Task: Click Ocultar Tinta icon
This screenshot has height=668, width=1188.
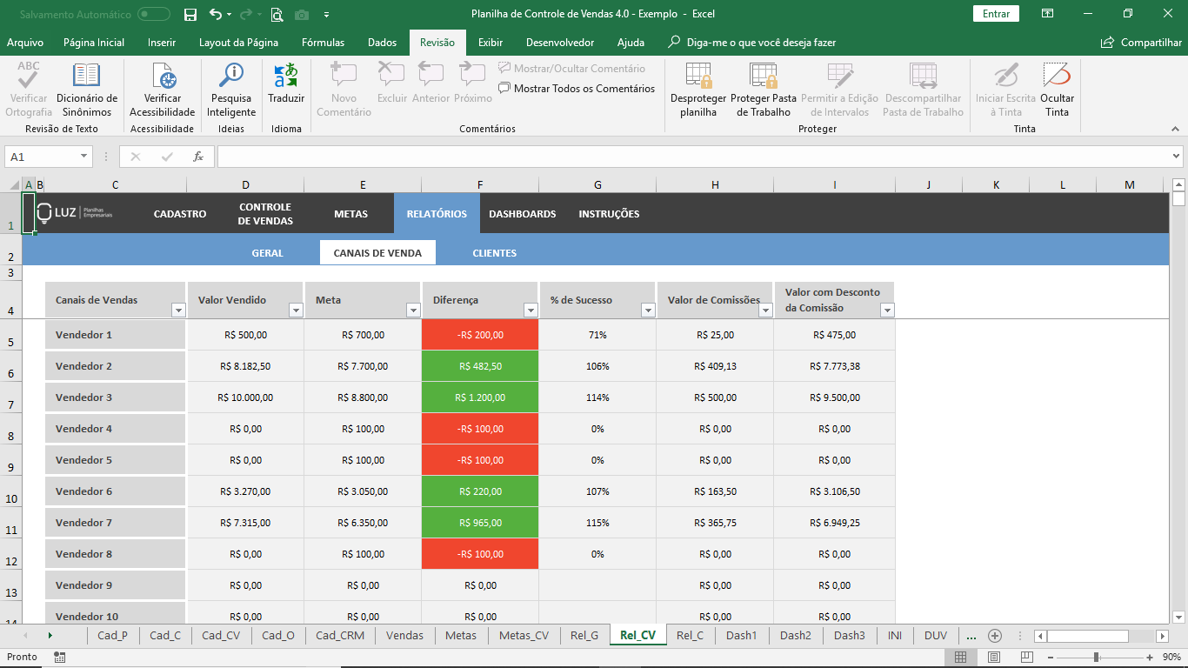Action: click(1057, 89)
